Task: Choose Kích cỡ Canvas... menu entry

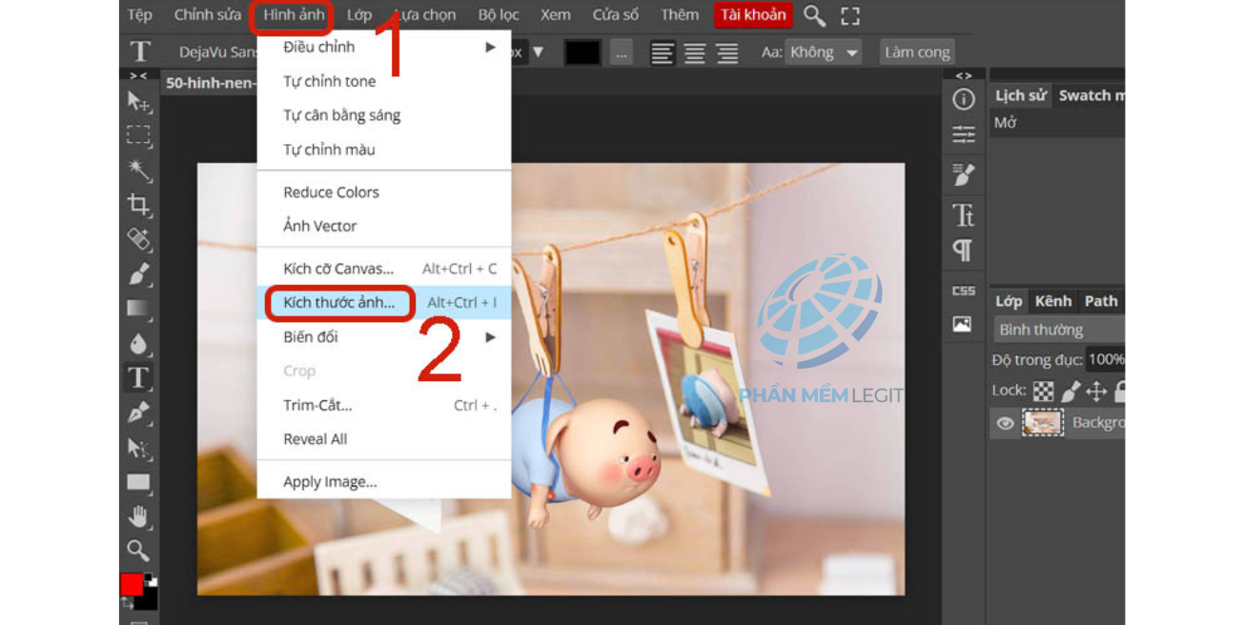Action: point(384,269)
